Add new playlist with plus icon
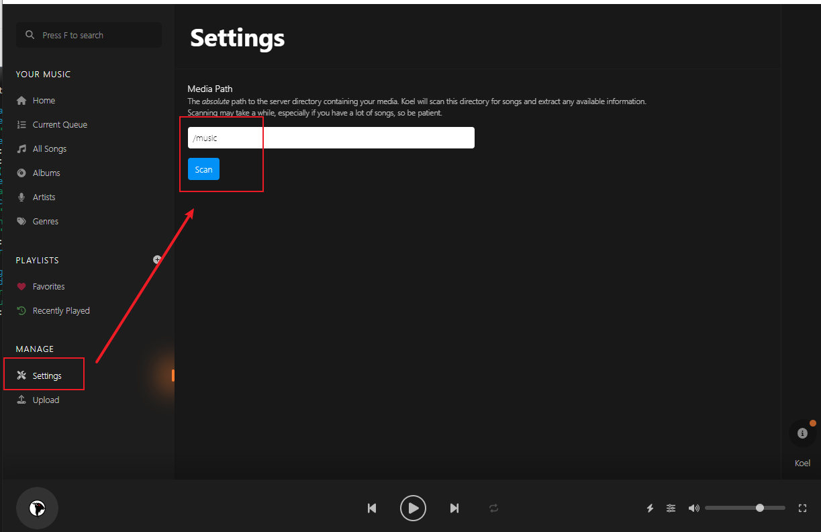The width and height of the screenshot is (821, 532). [x=157, y=259]
